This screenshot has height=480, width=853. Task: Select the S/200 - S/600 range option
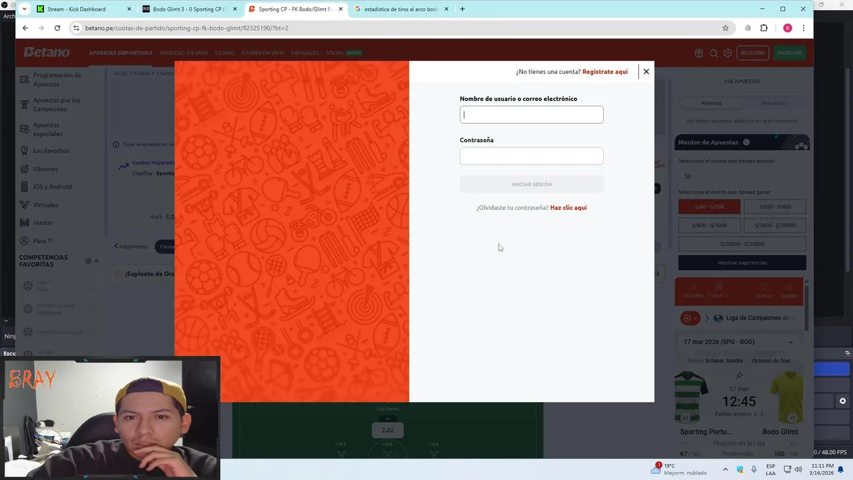click(x=774, y=207)
